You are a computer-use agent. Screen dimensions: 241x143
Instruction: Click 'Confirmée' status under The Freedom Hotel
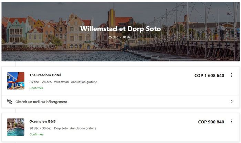click(36, 88)
